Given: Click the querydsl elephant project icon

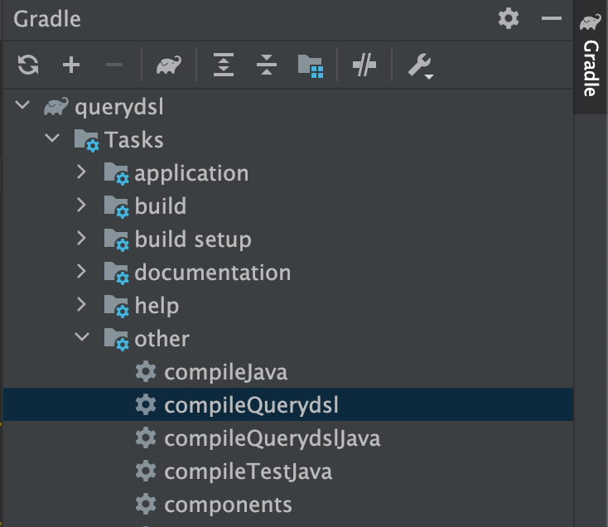Looking at the screenshot, I should click(55, 107).
